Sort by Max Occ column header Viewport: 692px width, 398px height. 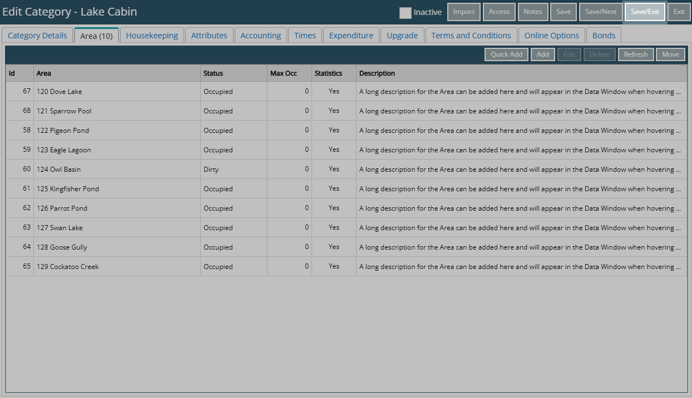[x=289, y=73]
